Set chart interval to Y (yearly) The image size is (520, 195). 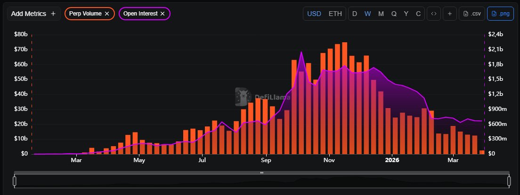click(406, 14)
